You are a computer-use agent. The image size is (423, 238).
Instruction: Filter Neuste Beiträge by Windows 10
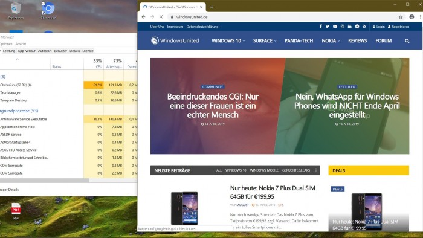236,170
